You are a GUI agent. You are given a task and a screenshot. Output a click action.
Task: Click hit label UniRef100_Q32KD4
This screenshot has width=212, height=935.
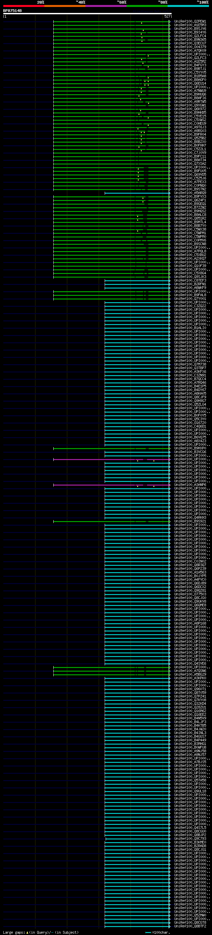[x=190, y=704]
